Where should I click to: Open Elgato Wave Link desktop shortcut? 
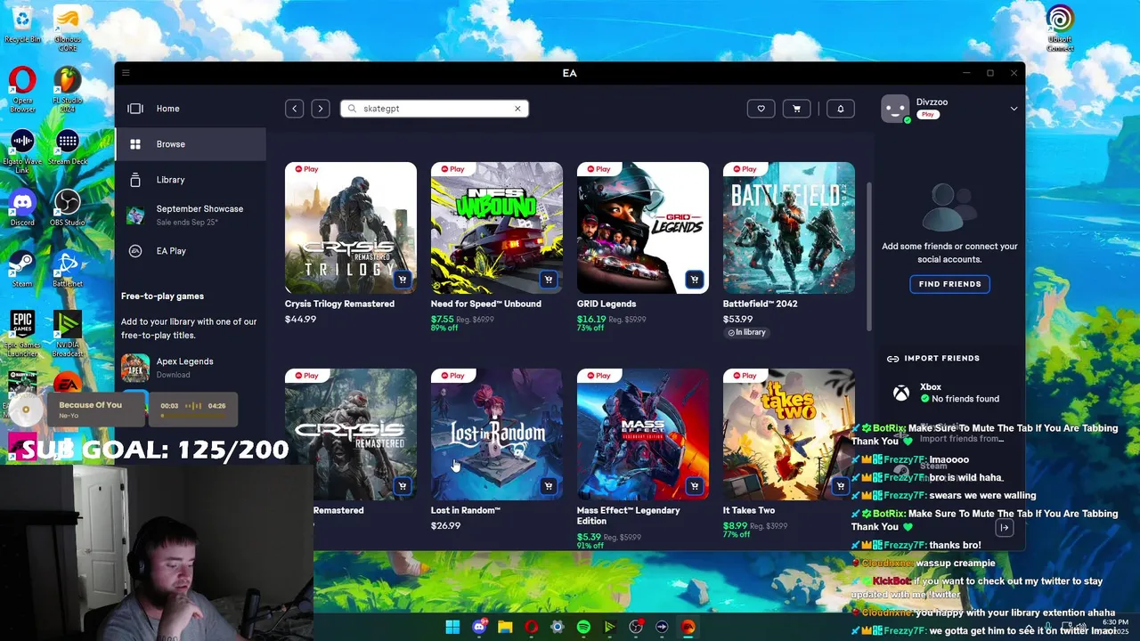pos(22,152)
